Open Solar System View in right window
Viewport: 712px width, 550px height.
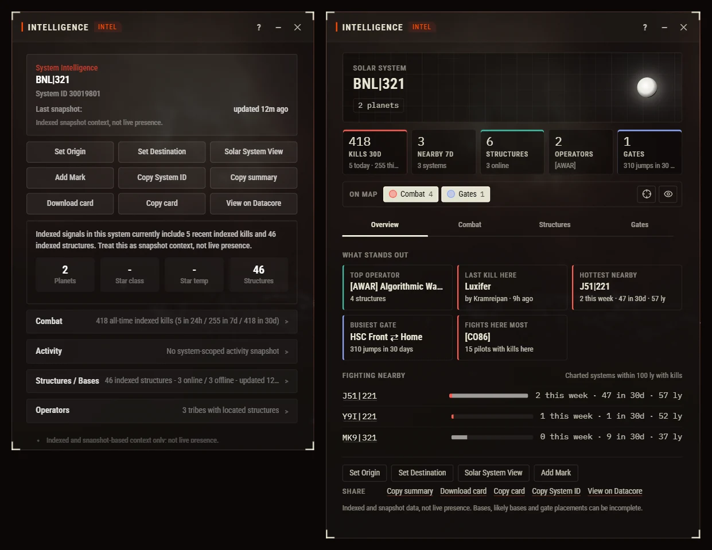(493, 473)
